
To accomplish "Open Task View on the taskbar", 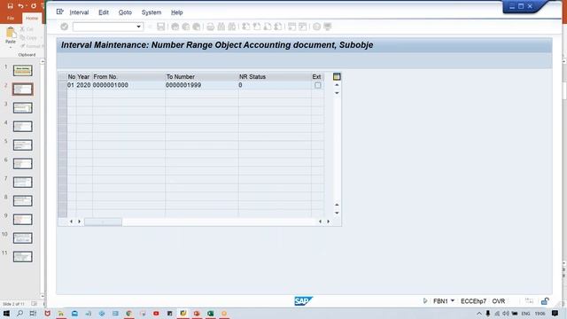I will click(x=33, y=313).
